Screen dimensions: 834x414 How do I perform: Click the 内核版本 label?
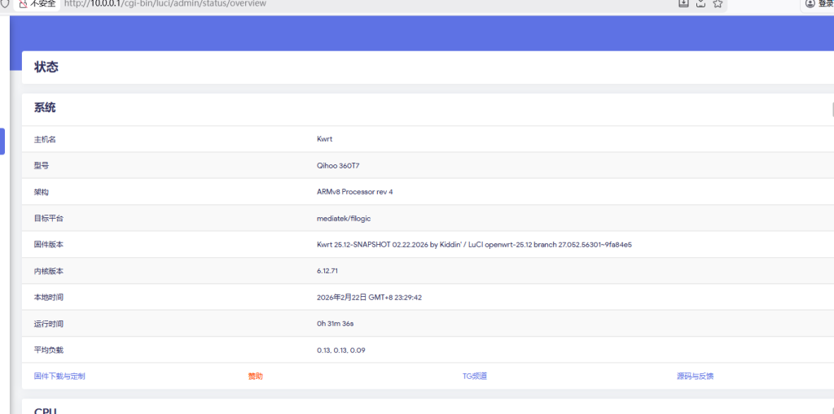48,271
